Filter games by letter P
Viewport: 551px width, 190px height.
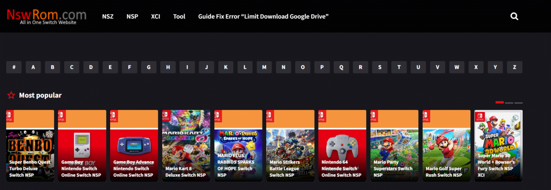click(x=322, y=67)
